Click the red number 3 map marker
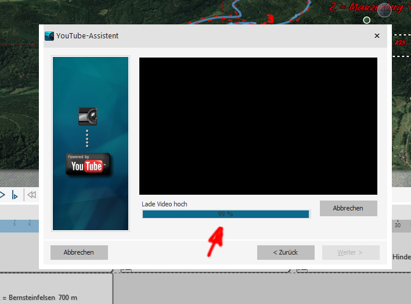This screenshot has width=411, height=304. 270,19
